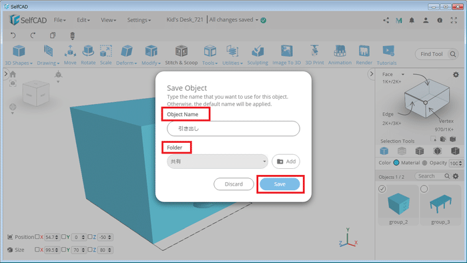
Task: Open the objects list settings gear
Action: coord(456,176)
